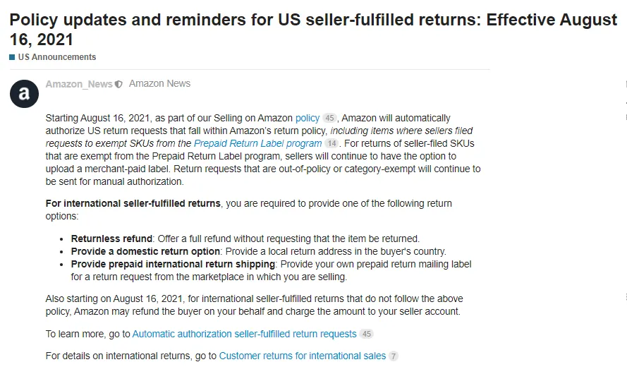The width and height of the screenshot is (627, 386).
Task: Open the US Announcements category
Action: click(57, 57)
